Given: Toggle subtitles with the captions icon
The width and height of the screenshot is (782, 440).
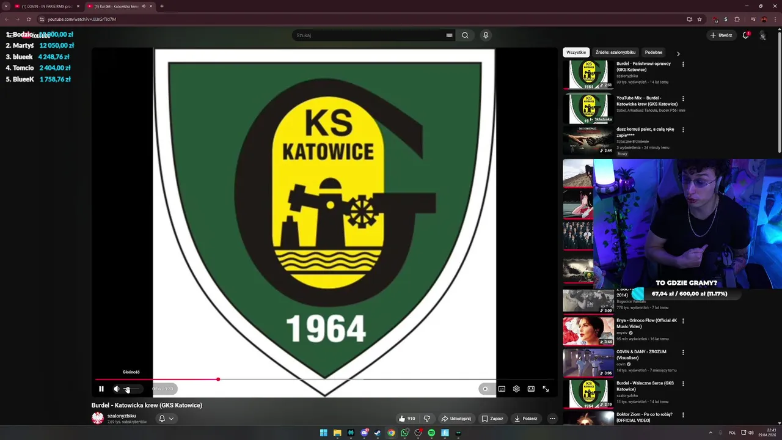Looking at the screenshot, I should pos(502,389).
